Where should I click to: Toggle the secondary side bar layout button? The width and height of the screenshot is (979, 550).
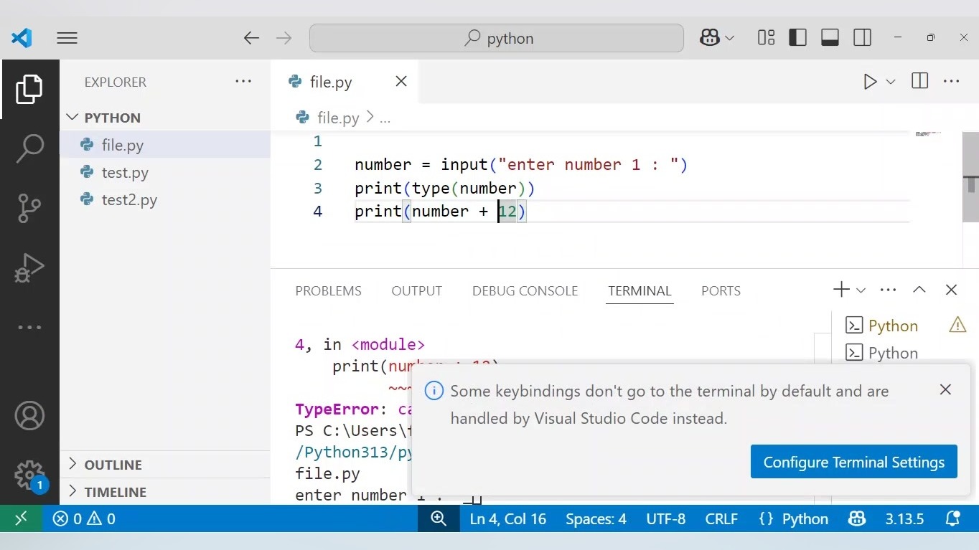pyautogui.click(x=862, y=38)
